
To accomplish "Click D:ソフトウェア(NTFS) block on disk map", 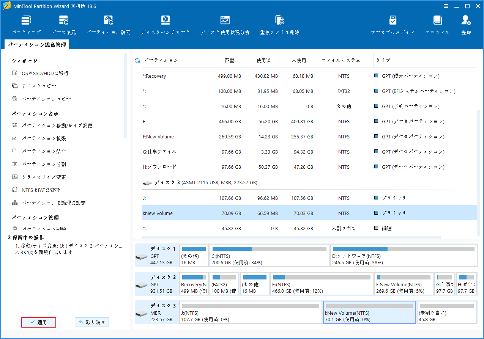I will pyautogui.click(x=404, y=256).
